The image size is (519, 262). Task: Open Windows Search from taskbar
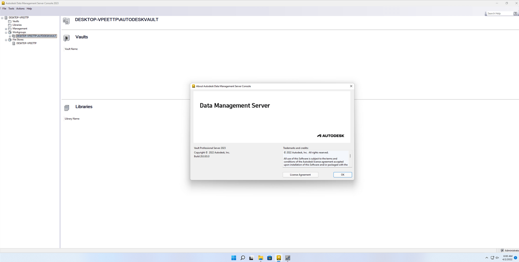tap(243, 258)
